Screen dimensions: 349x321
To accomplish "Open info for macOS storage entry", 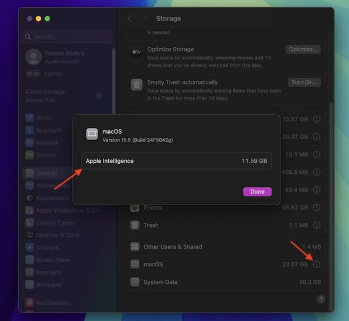I will (316, 265).
